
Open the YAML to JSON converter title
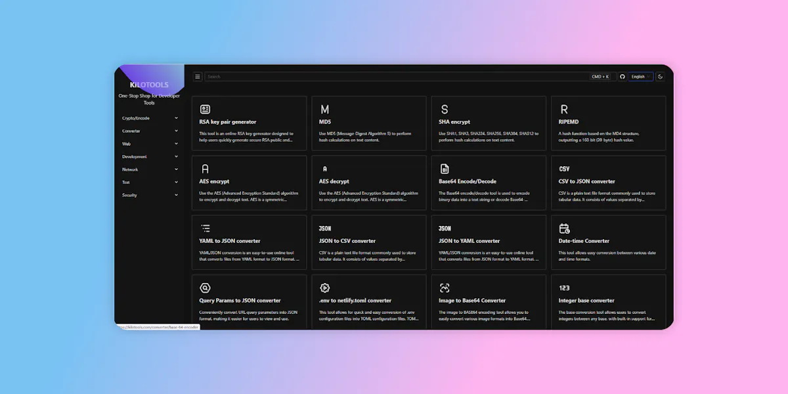coord(230,241)
